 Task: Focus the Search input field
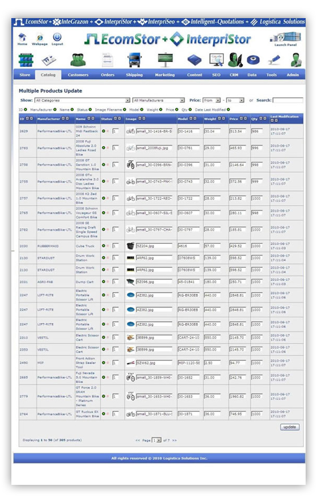tap(288, 100)
